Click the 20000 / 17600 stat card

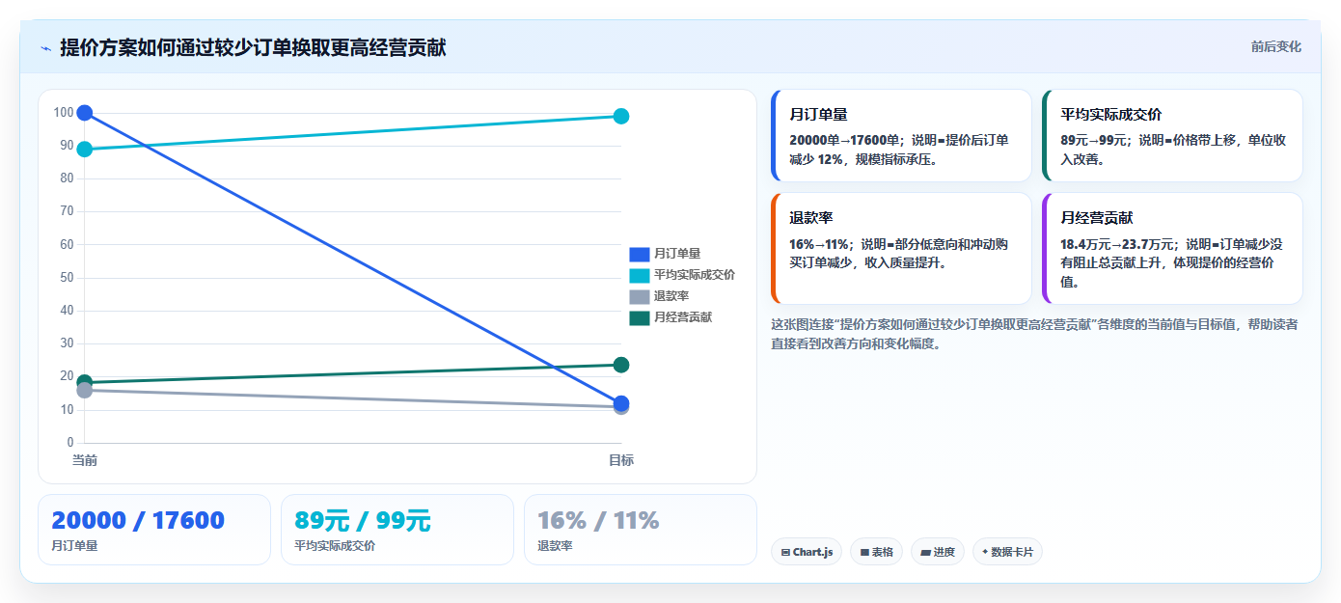[x=154, y=530]
